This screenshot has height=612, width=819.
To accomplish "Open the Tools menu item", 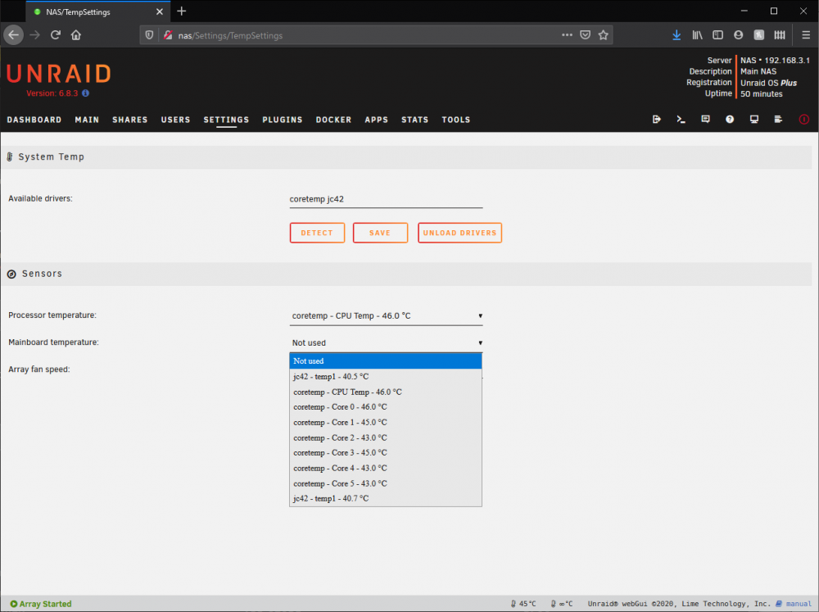I will point(456,120).
